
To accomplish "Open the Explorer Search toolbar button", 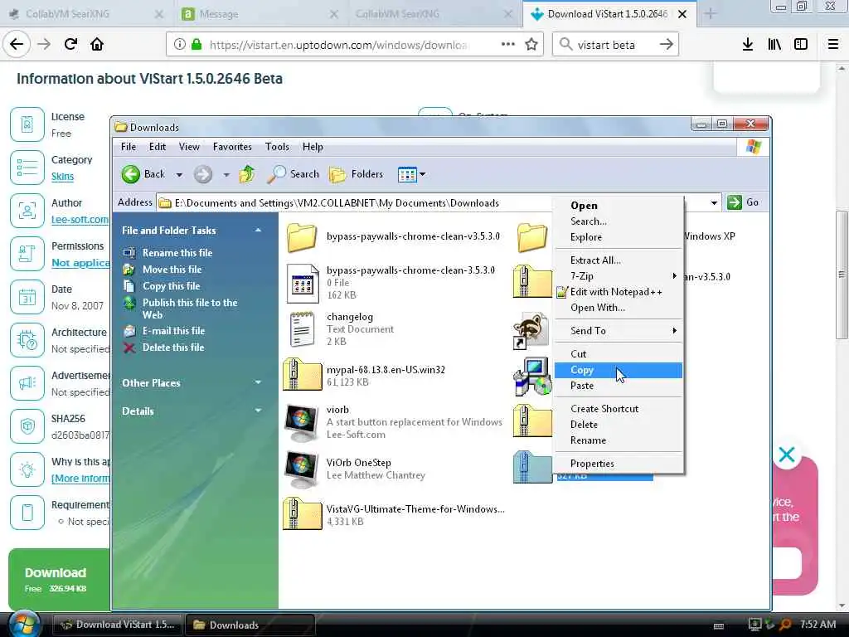I will click(293, 174).
